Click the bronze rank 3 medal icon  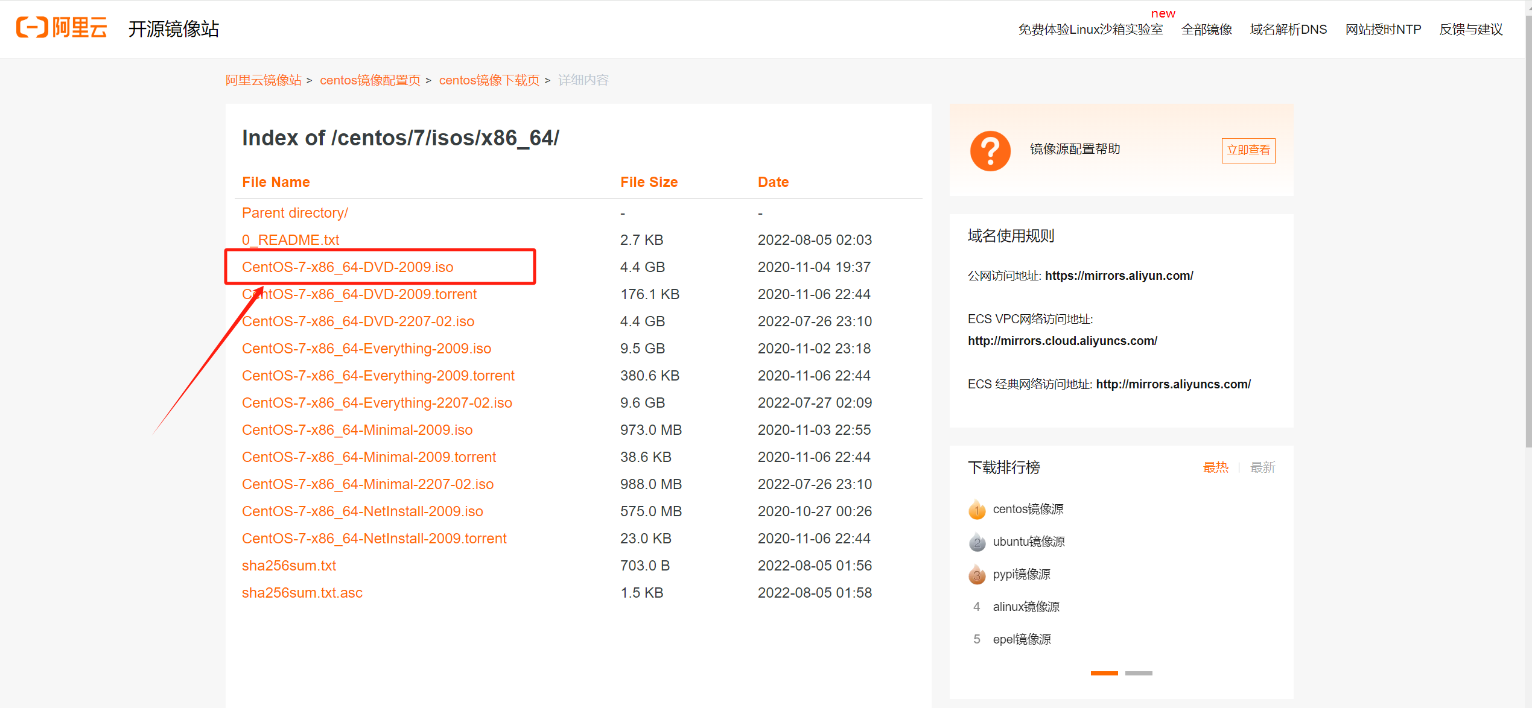[977, 575]
